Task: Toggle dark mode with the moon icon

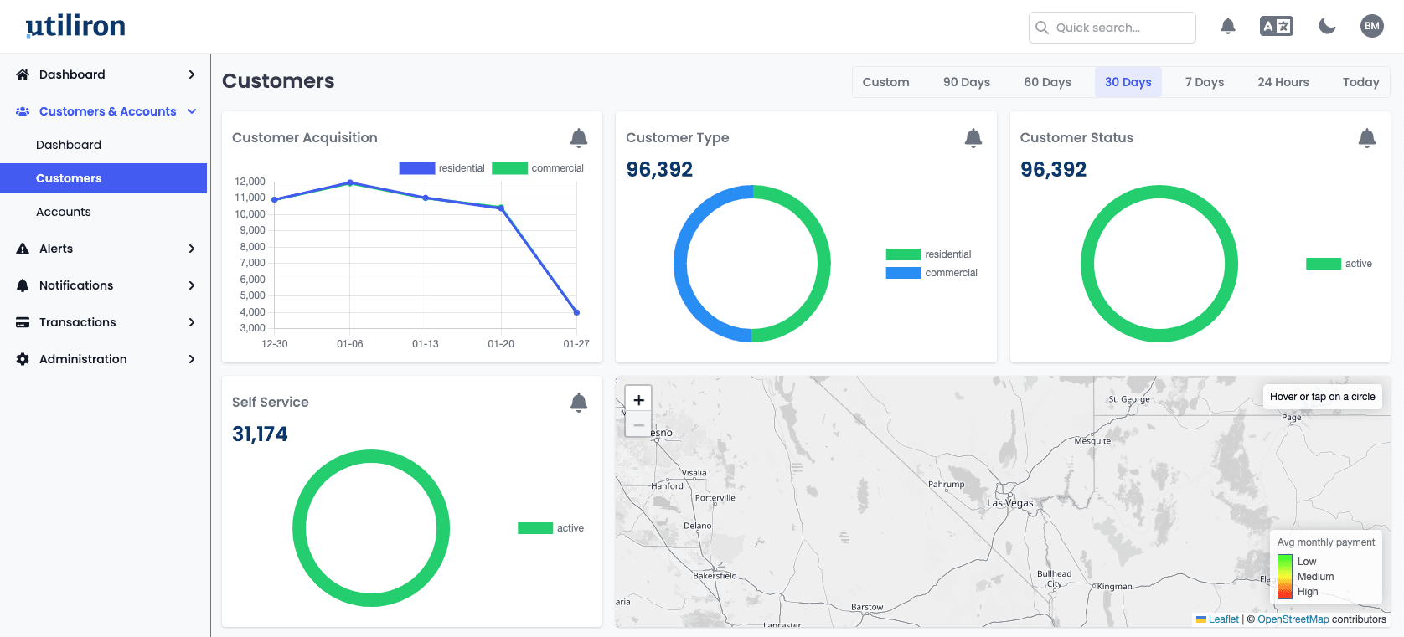Action: pyautogui.click(x=1327, y=27)
